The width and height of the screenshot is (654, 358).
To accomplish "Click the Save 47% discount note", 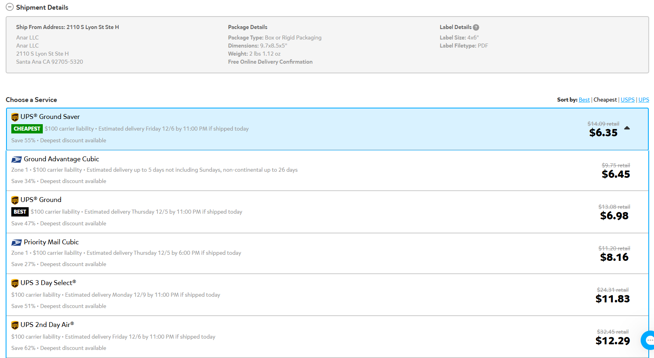I will 59,223.
